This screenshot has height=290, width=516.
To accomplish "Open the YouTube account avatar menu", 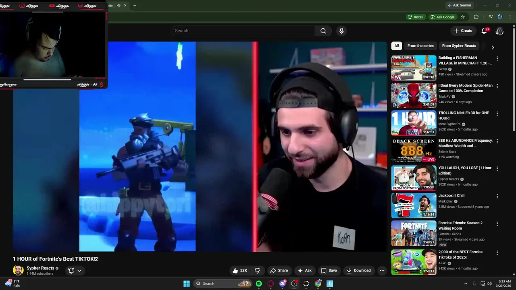I will click(499, 31).
